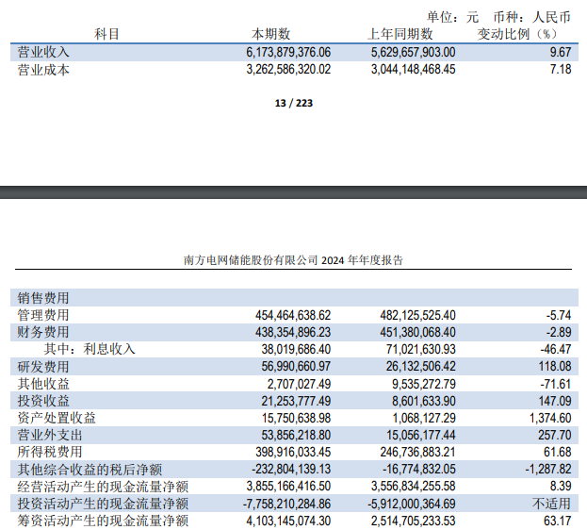The height and width of the screenshot is (530, 587).
Task: Click value 9,535,272.79
Action: pyautogui.click(x=424, y=384)
